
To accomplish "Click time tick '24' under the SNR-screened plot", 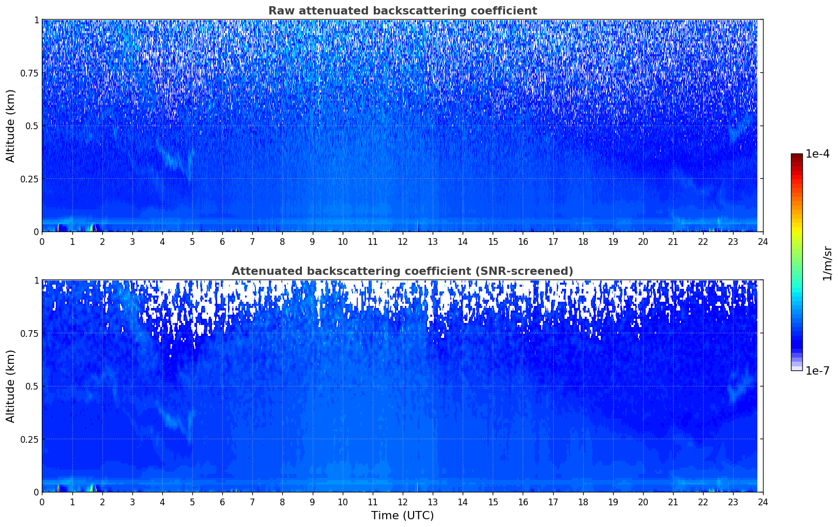I will click(x=763, y=502).
